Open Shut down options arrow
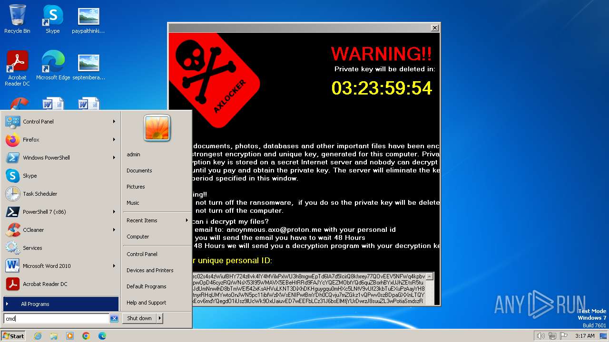Image resolution: width=609 pixels, height=342 pixels. (160, 318)
